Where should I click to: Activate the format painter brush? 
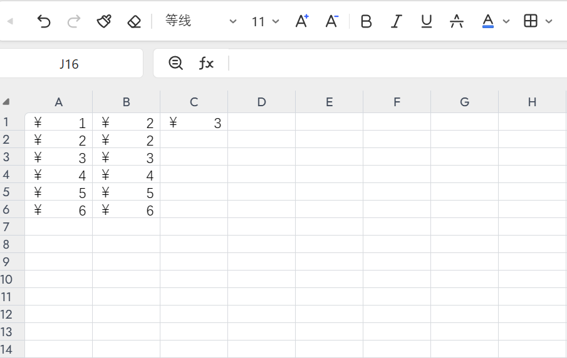tap(104, 21)
